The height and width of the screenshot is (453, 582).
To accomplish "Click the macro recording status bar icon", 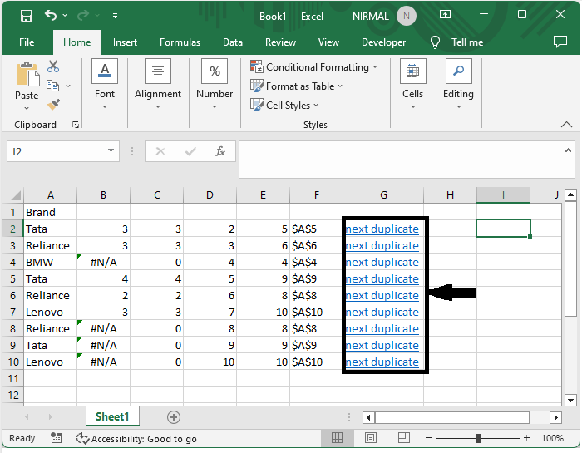I will coord(56,438).
